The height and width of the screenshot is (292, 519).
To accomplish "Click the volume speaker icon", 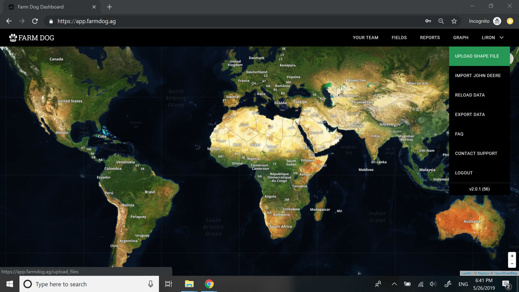I will (x=433, y=284).
